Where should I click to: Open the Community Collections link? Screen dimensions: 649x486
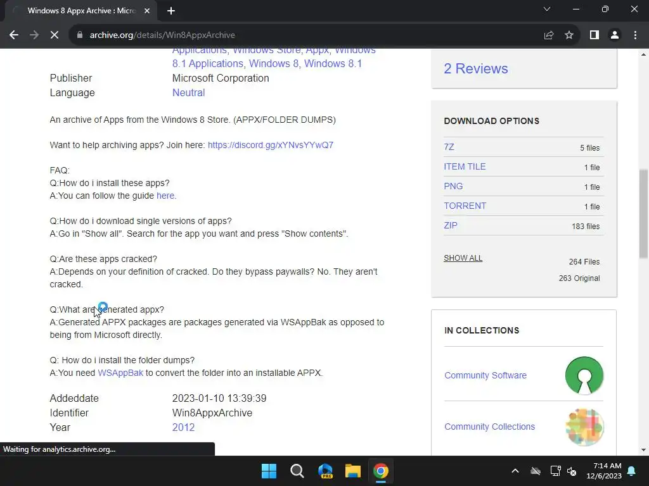pyautogui.click(x=490, y=427)
